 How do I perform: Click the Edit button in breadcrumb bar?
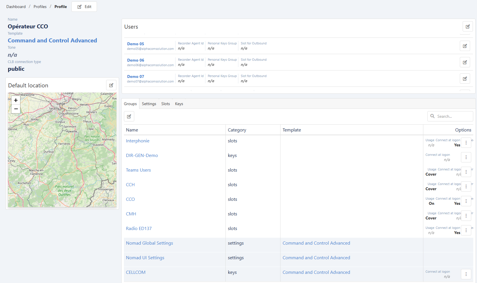[84, 7]
